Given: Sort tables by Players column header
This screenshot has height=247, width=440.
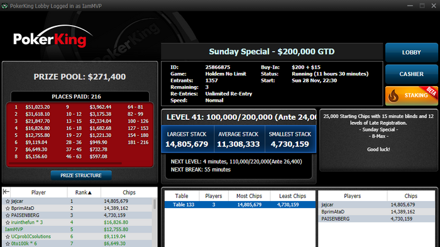Looking at the screenshot, I should click(214, 196).
